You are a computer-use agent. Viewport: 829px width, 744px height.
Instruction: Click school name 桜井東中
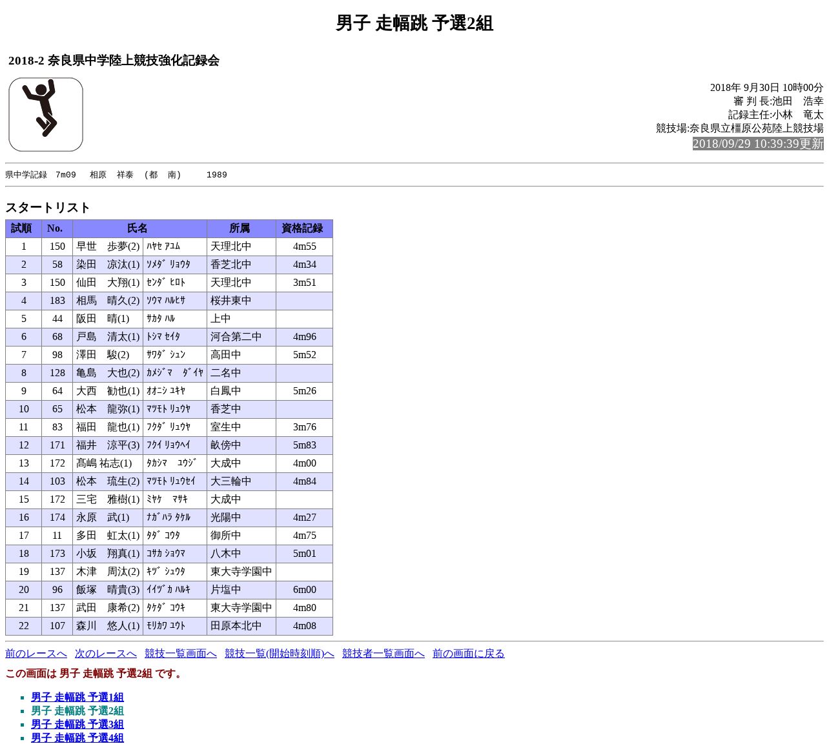point(231,301)
